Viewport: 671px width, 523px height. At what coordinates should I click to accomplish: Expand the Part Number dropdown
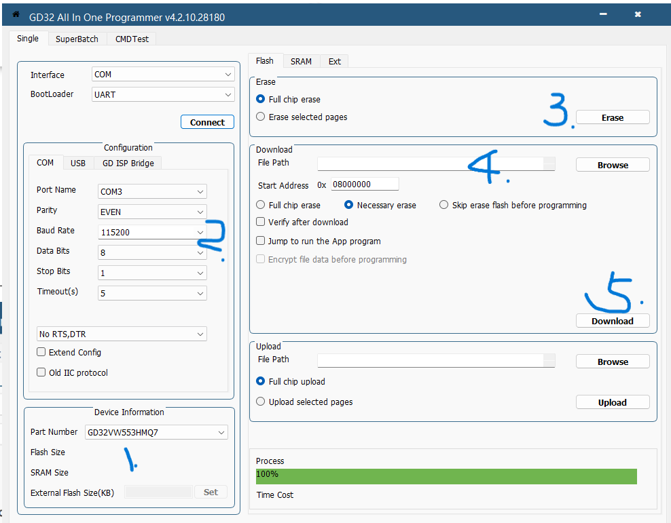tap(156, 432)
